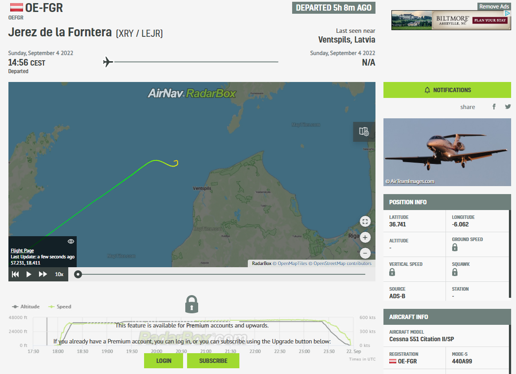Image resolution: width=516 pixels, height=374 pixels.
Task: Click the AIRCRAFT INFO header
Action: (447, 317)
